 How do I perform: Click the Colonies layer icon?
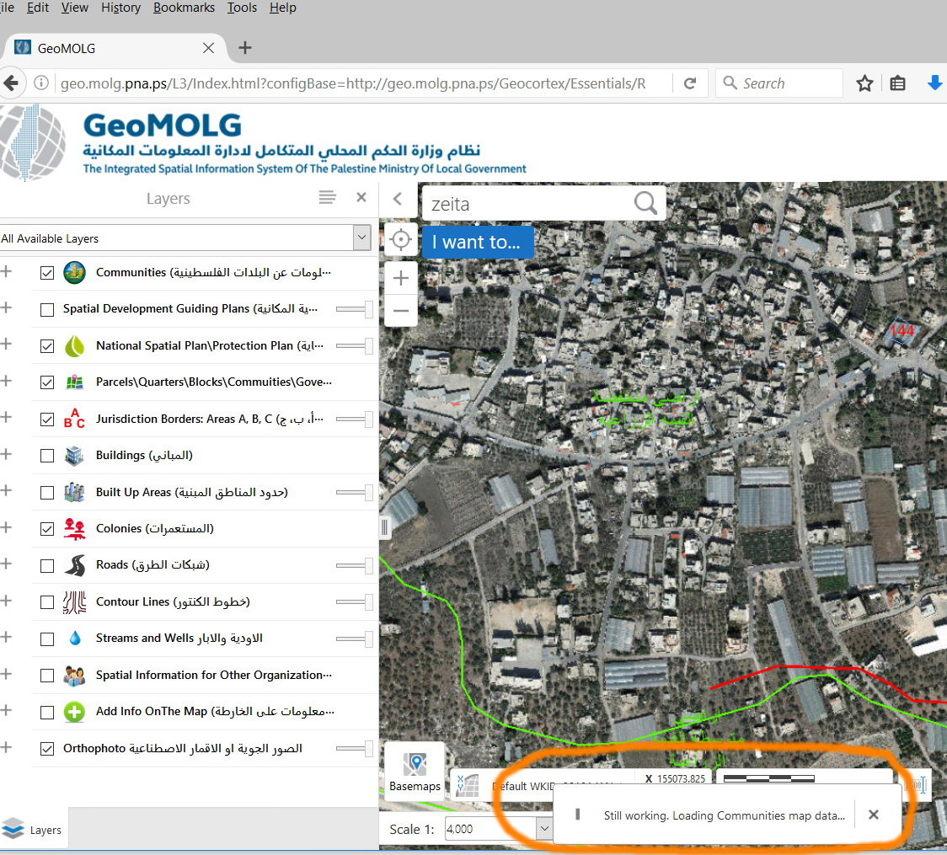coord(74,529)
